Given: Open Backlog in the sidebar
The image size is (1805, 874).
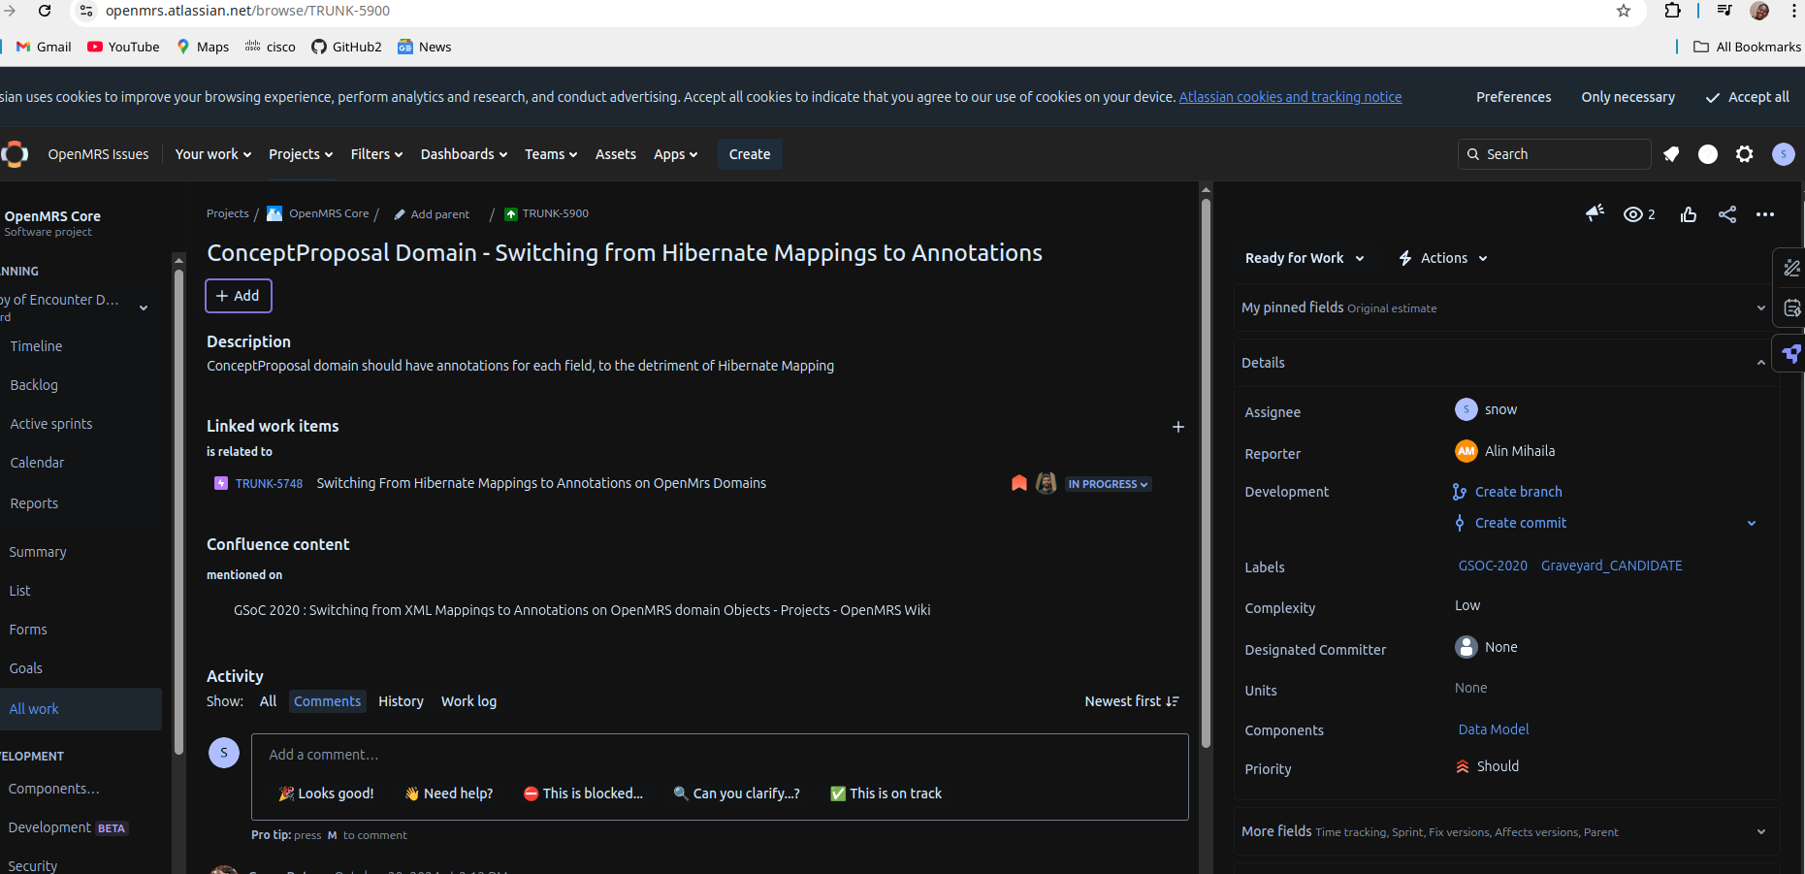Looking at the screenshot, I should (x=34, y=385).
